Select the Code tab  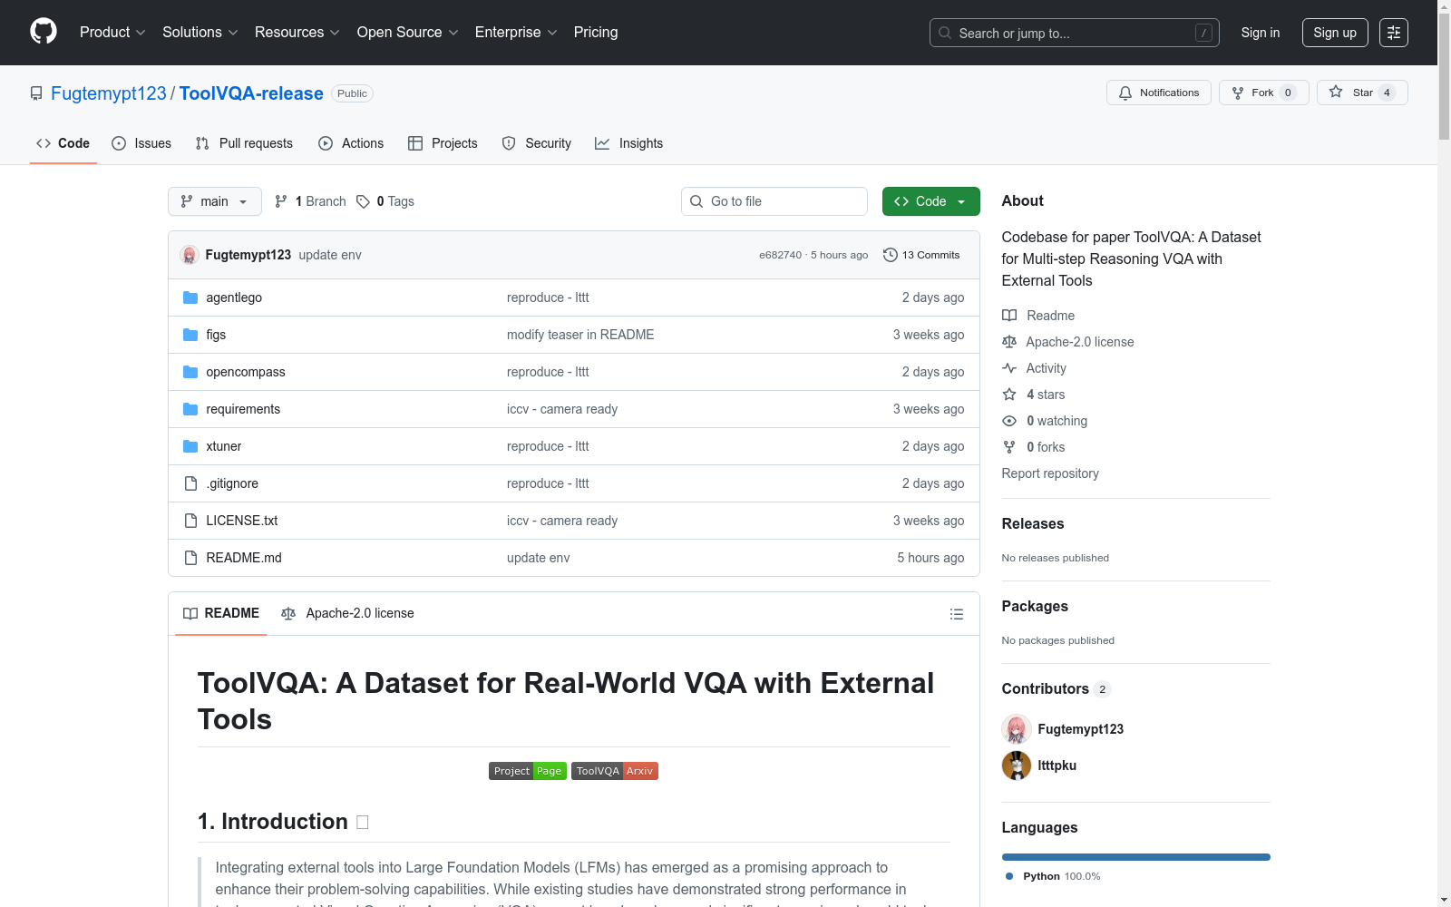pyautogui.click(x=63, y=143)
